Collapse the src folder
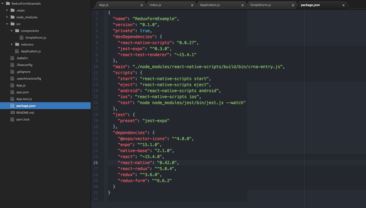Screen dimensions: 366x208 point(7,24)
